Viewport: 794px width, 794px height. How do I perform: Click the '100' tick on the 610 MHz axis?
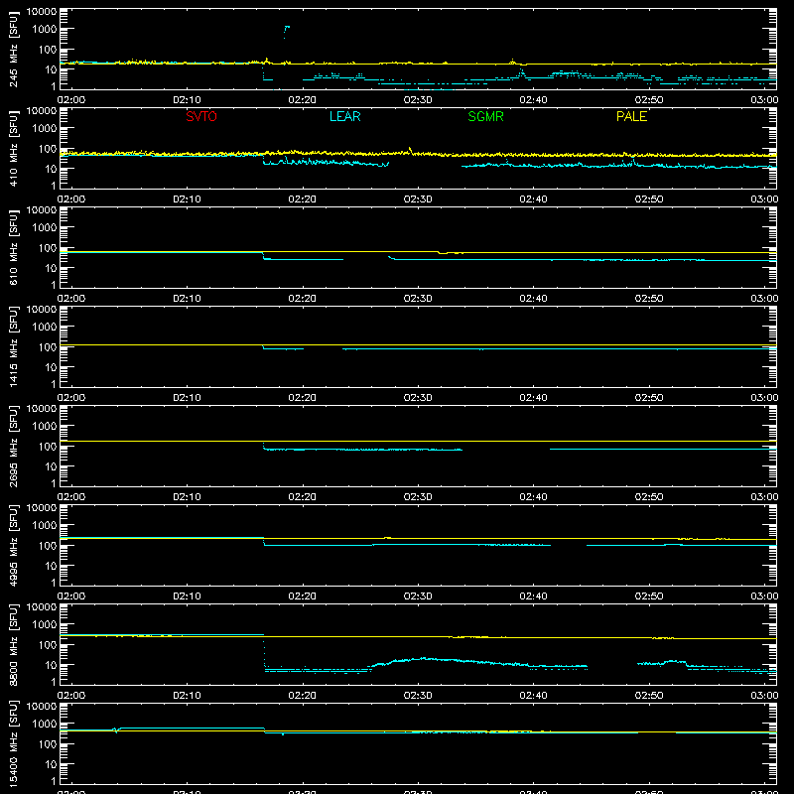click(48, 248)
